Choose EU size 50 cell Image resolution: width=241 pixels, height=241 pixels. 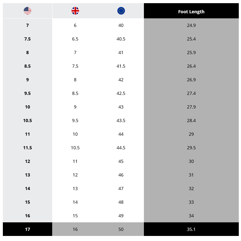click(121, 229)
